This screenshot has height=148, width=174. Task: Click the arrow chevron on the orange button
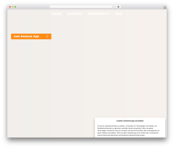pos(47,36)
